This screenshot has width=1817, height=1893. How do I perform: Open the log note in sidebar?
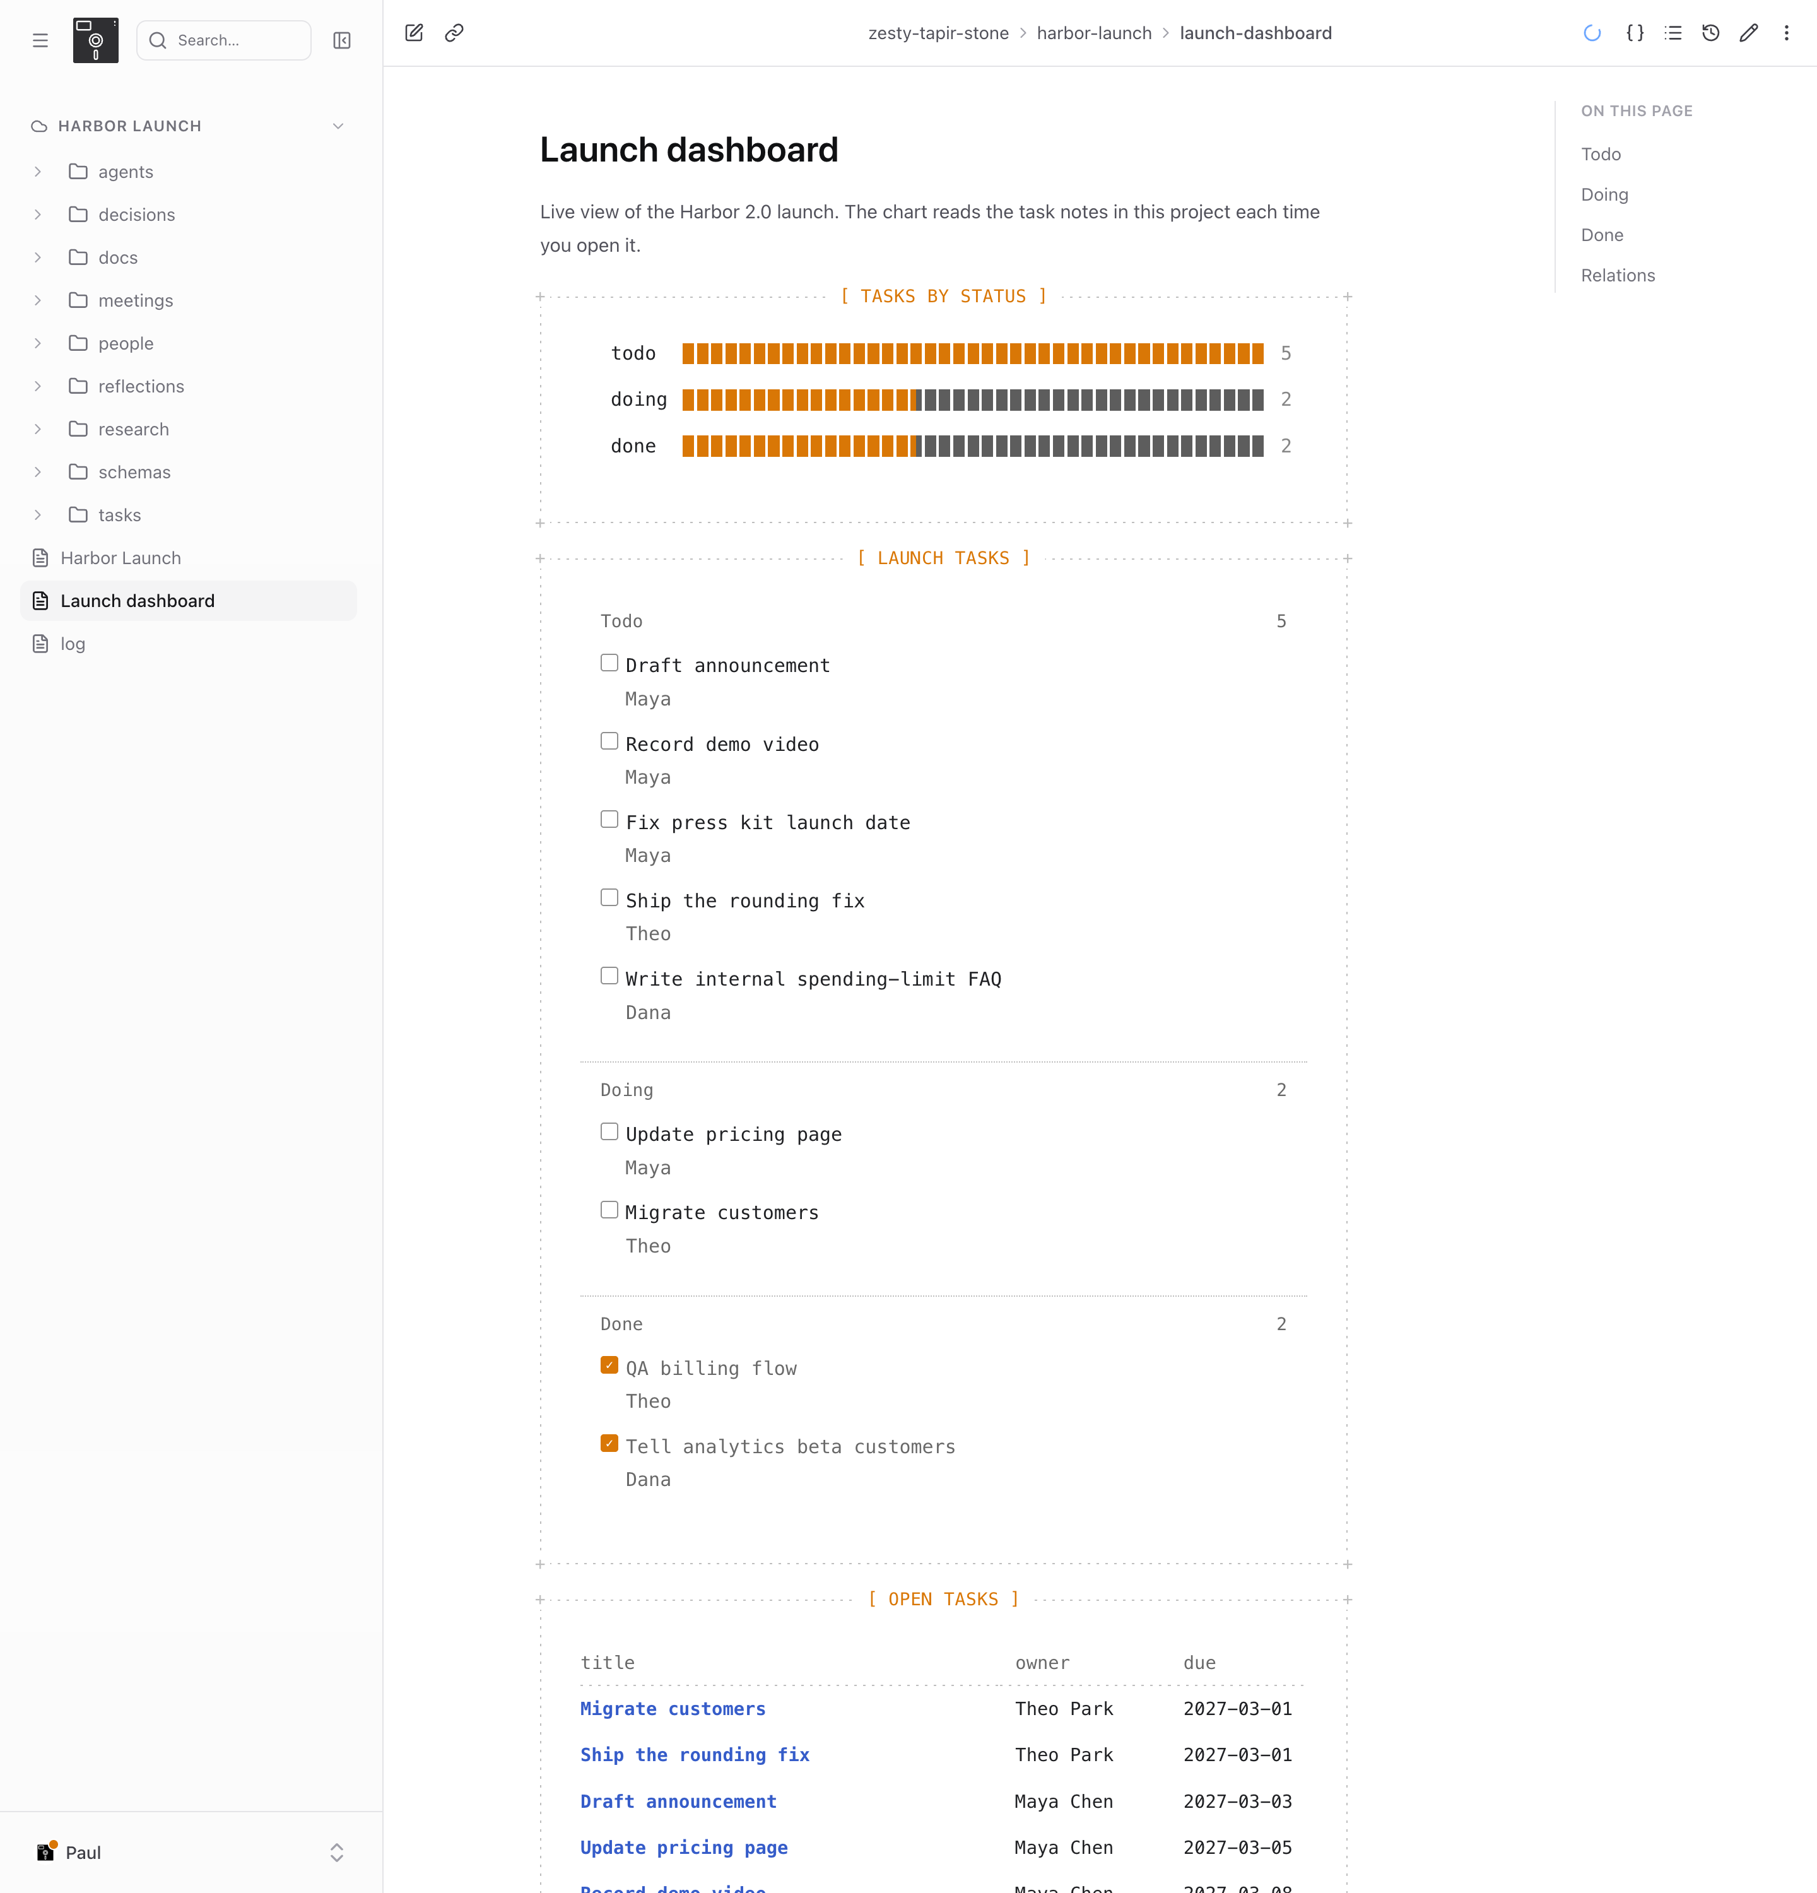[x=188, y=644]
